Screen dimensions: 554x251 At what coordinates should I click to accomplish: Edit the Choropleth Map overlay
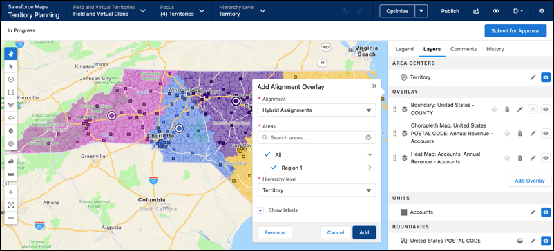point(533,133)
